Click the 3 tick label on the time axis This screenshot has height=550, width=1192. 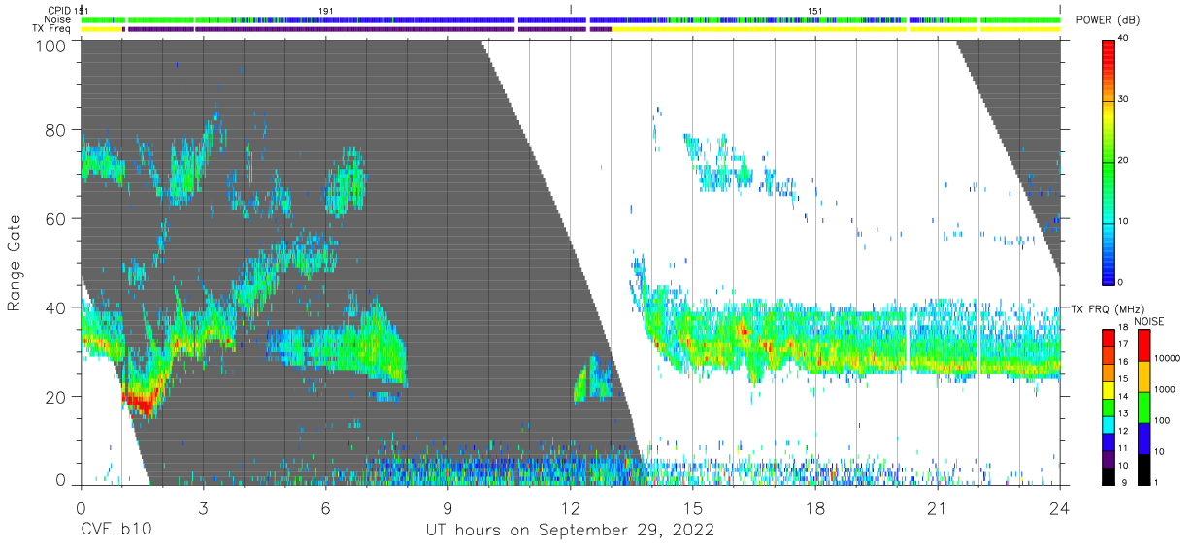[204, 508]
